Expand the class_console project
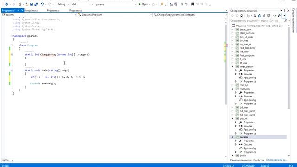The width and height of the screenshot is (297, 167). [232, 33]
